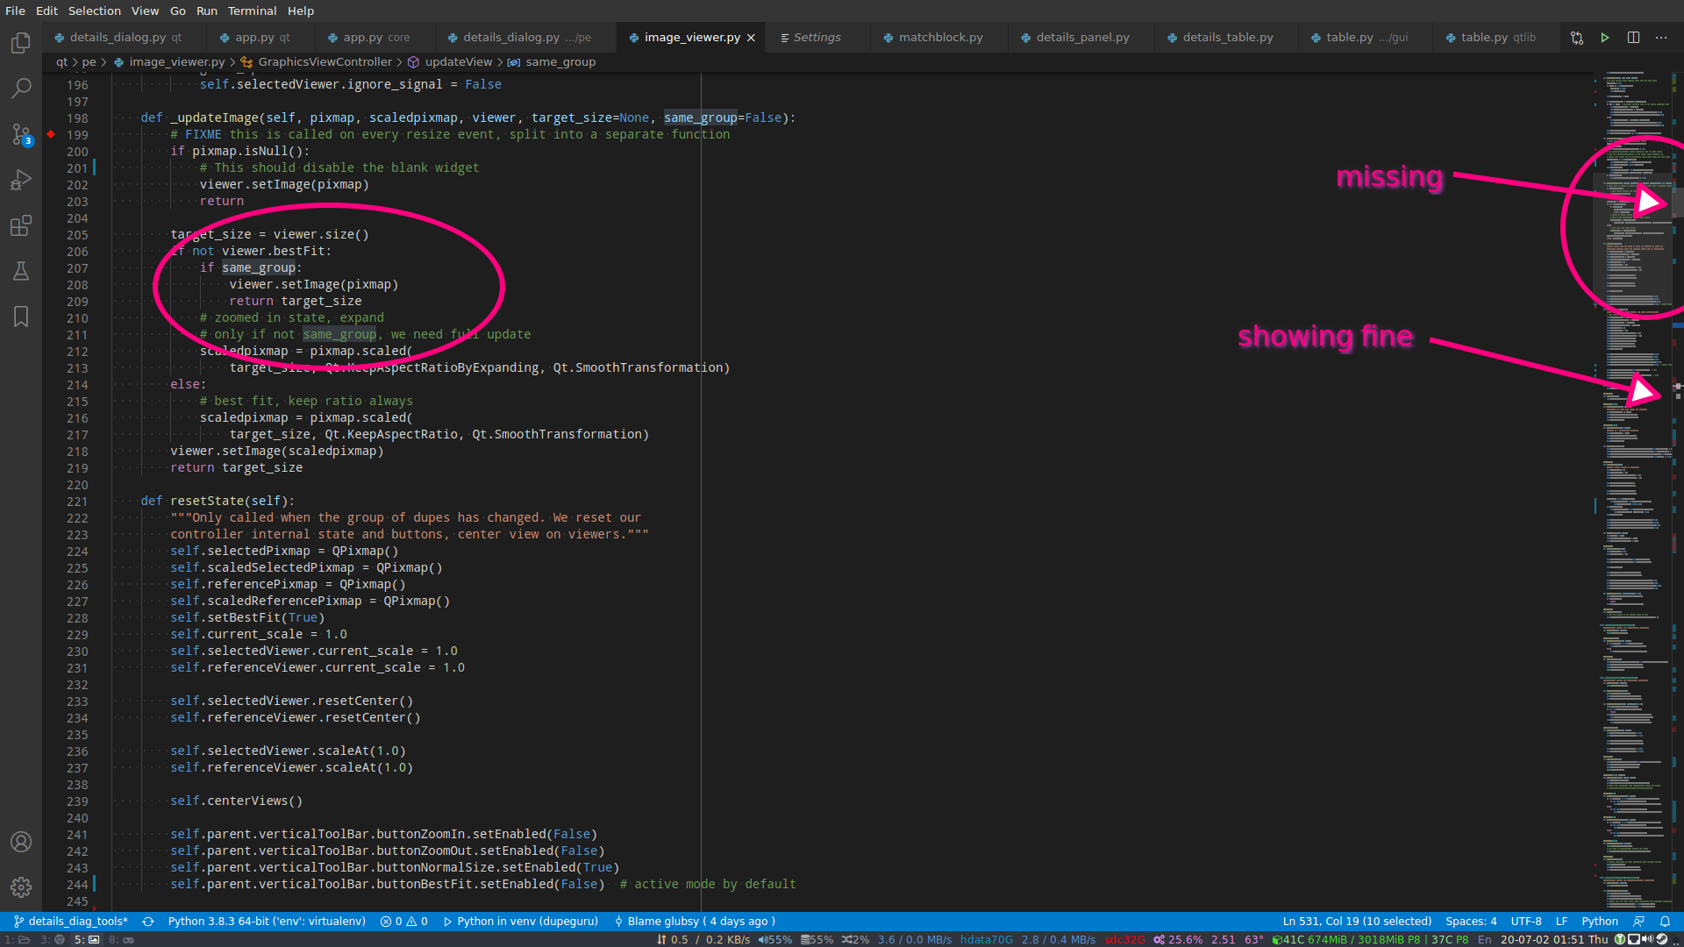Switch to the matchblock.py tab
The width and height of the screenshot is (1684, 947).
coord(940,38)
